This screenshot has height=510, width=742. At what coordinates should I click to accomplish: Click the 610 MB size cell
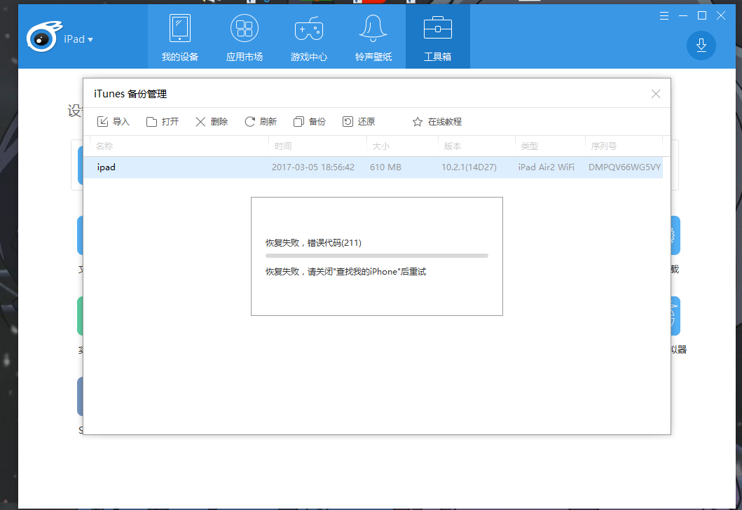tap(385, 167)
